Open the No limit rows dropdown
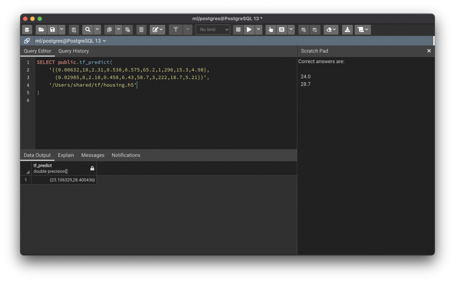Image resolution: width=455 pixels, height=282 pixels. 213,30
